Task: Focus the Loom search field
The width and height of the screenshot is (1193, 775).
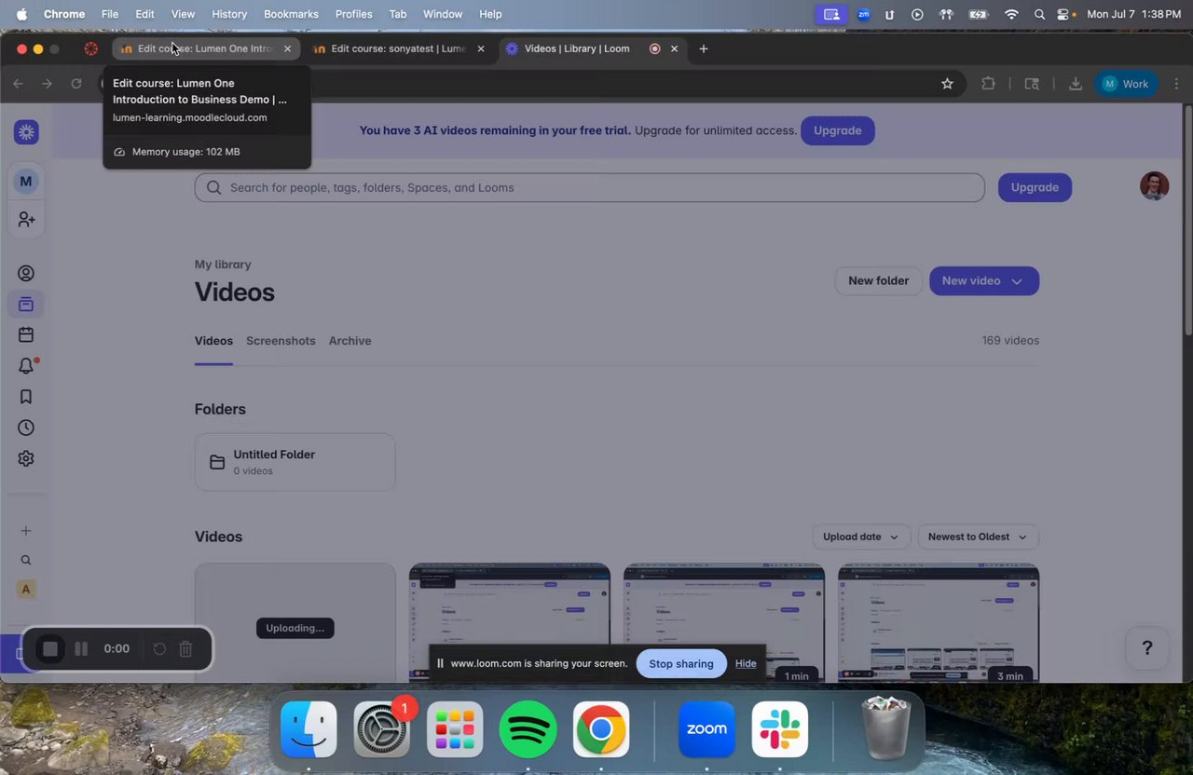Action: point(589,187)
